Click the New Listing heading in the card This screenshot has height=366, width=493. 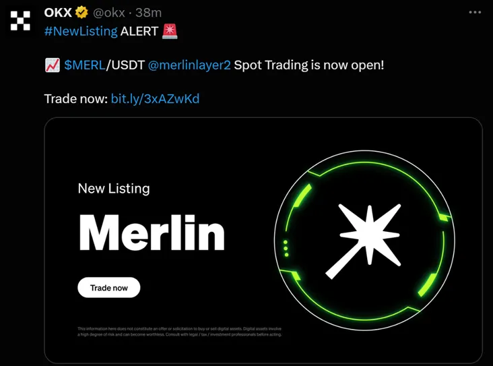pos(114,189)
